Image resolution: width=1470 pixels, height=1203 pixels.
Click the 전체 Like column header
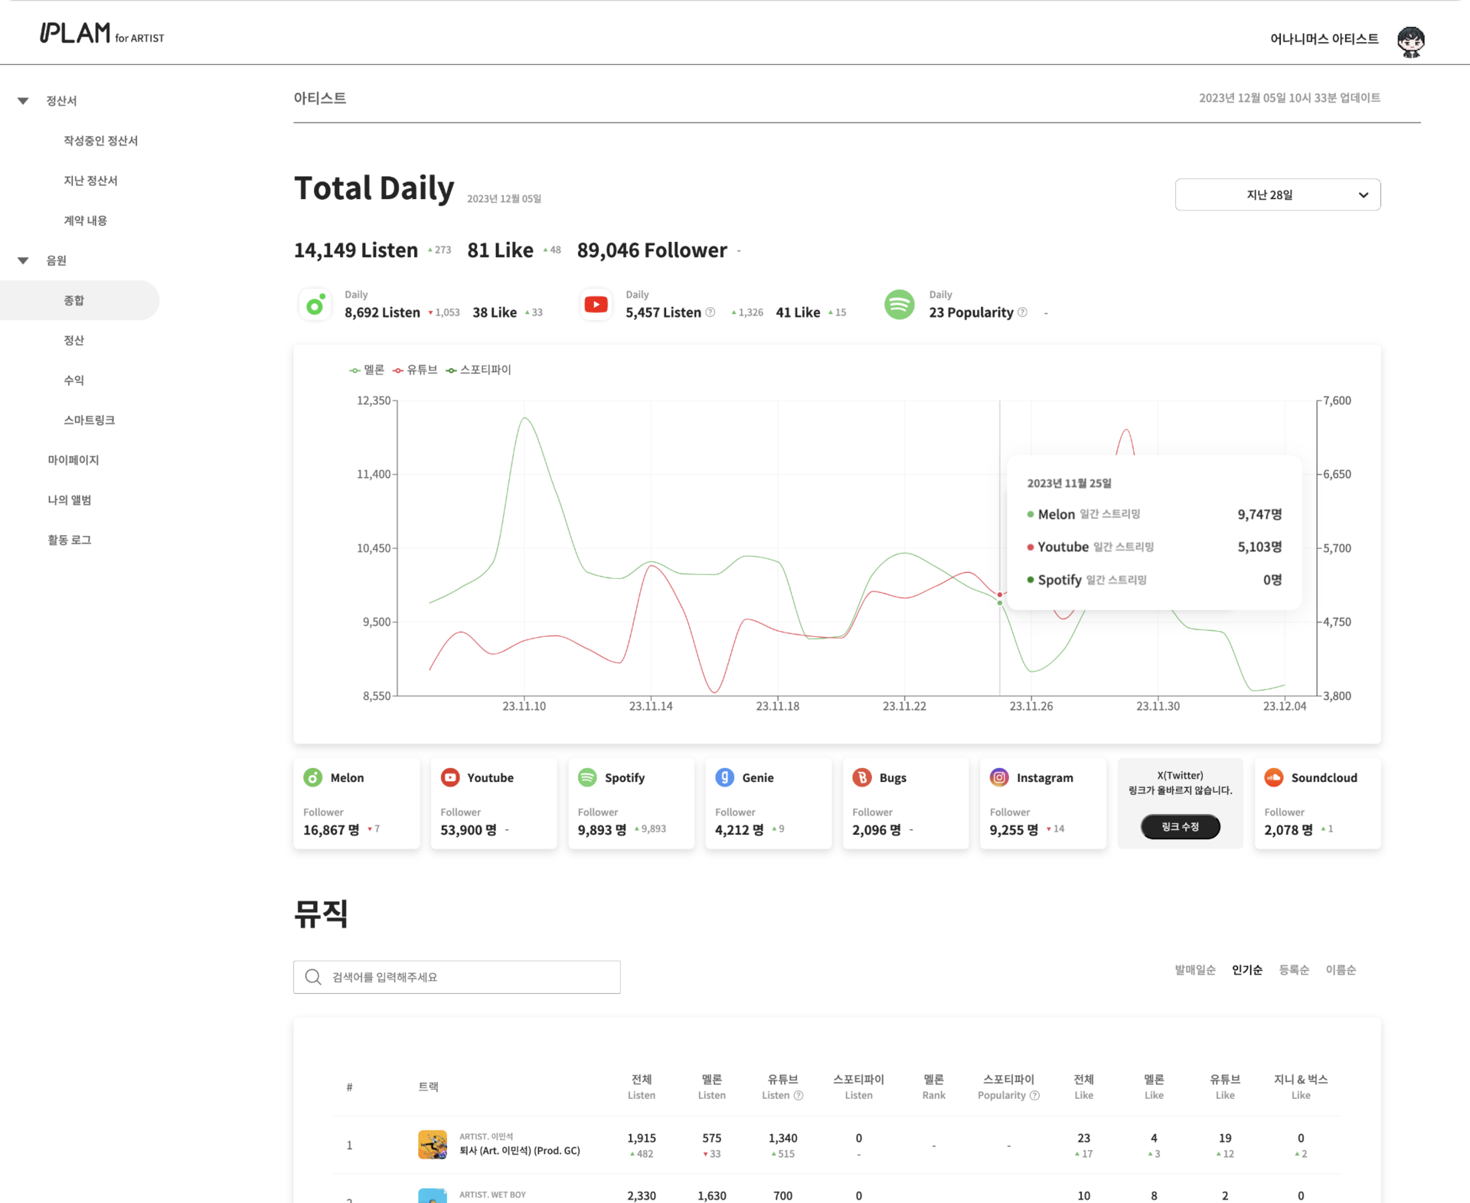[1083, 1087]
